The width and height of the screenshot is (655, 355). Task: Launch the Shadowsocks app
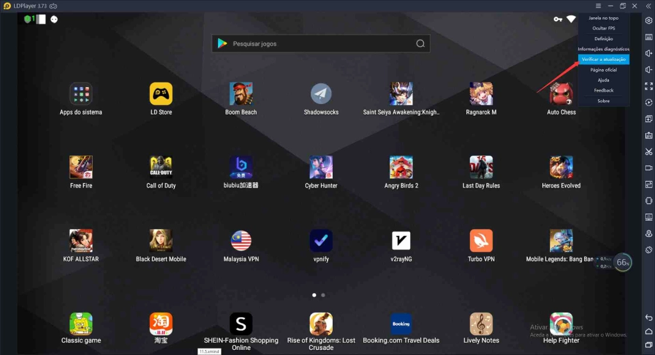pyautogui.click(x=321, y=94)
